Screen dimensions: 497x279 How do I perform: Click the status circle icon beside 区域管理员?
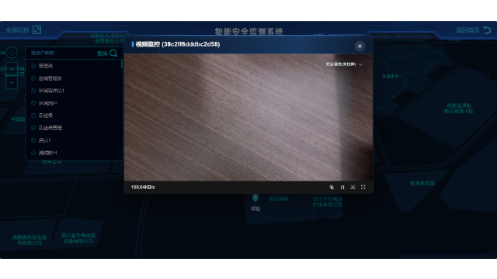pyautogui.click(x=33, y=78)
